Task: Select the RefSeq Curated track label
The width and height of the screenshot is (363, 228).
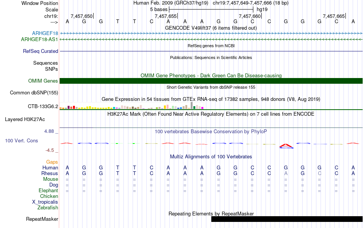Action: pyautogui.click(x=41, y=51)
